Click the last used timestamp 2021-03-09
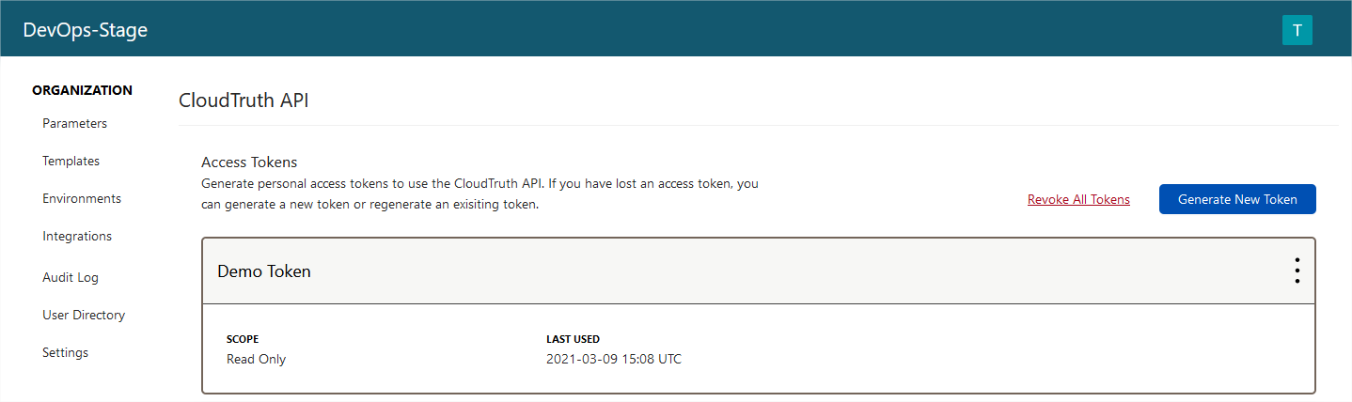Image resolution: width=1352 pixels, height=402 pixels. pyautogui.click(x=613, y=359)
